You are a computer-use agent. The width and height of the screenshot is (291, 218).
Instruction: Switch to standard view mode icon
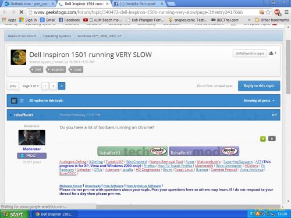pos(14,101)
